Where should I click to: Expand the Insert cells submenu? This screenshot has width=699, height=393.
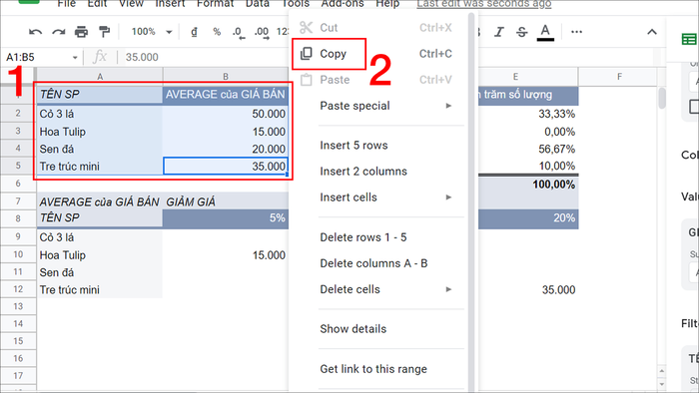[x=378, y=197]
